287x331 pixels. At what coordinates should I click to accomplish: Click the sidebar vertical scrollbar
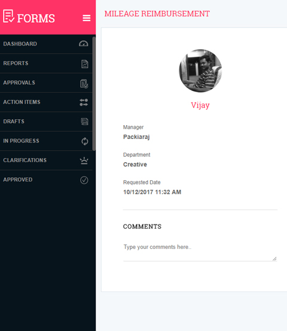[94, 93]
